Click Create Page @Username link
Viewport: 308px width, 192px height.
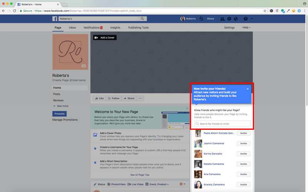[69, 80]
